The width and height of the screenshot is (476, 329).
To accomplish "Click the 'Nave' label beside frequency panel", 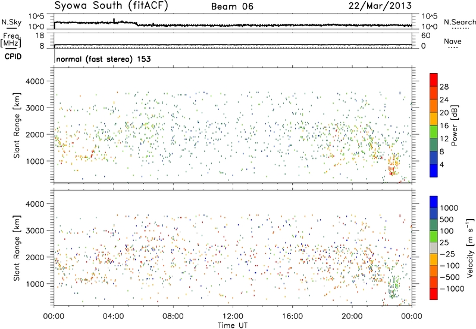I will [x=453, y=41].
